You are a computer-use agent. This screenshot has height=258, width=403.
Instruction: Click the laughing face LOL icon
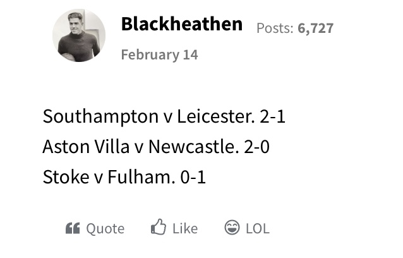(232, 228)
